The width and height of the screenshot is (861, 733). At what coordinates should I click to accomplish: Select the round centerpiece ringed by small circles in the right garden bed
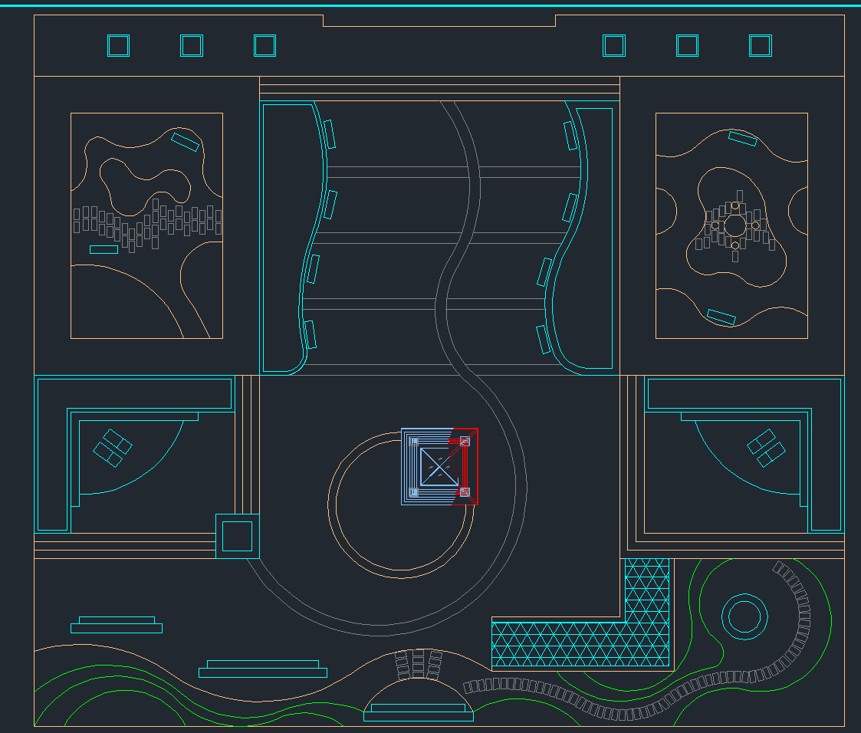(734, 225)
